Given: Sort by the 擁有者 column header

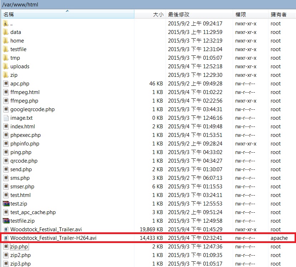Looking at the screenshot, I should click(282, 14).
